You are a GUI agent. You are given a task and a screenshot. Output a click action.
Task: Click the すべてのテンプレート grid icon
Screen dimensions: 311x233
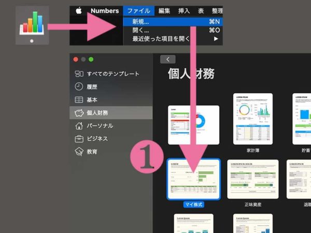79,74
